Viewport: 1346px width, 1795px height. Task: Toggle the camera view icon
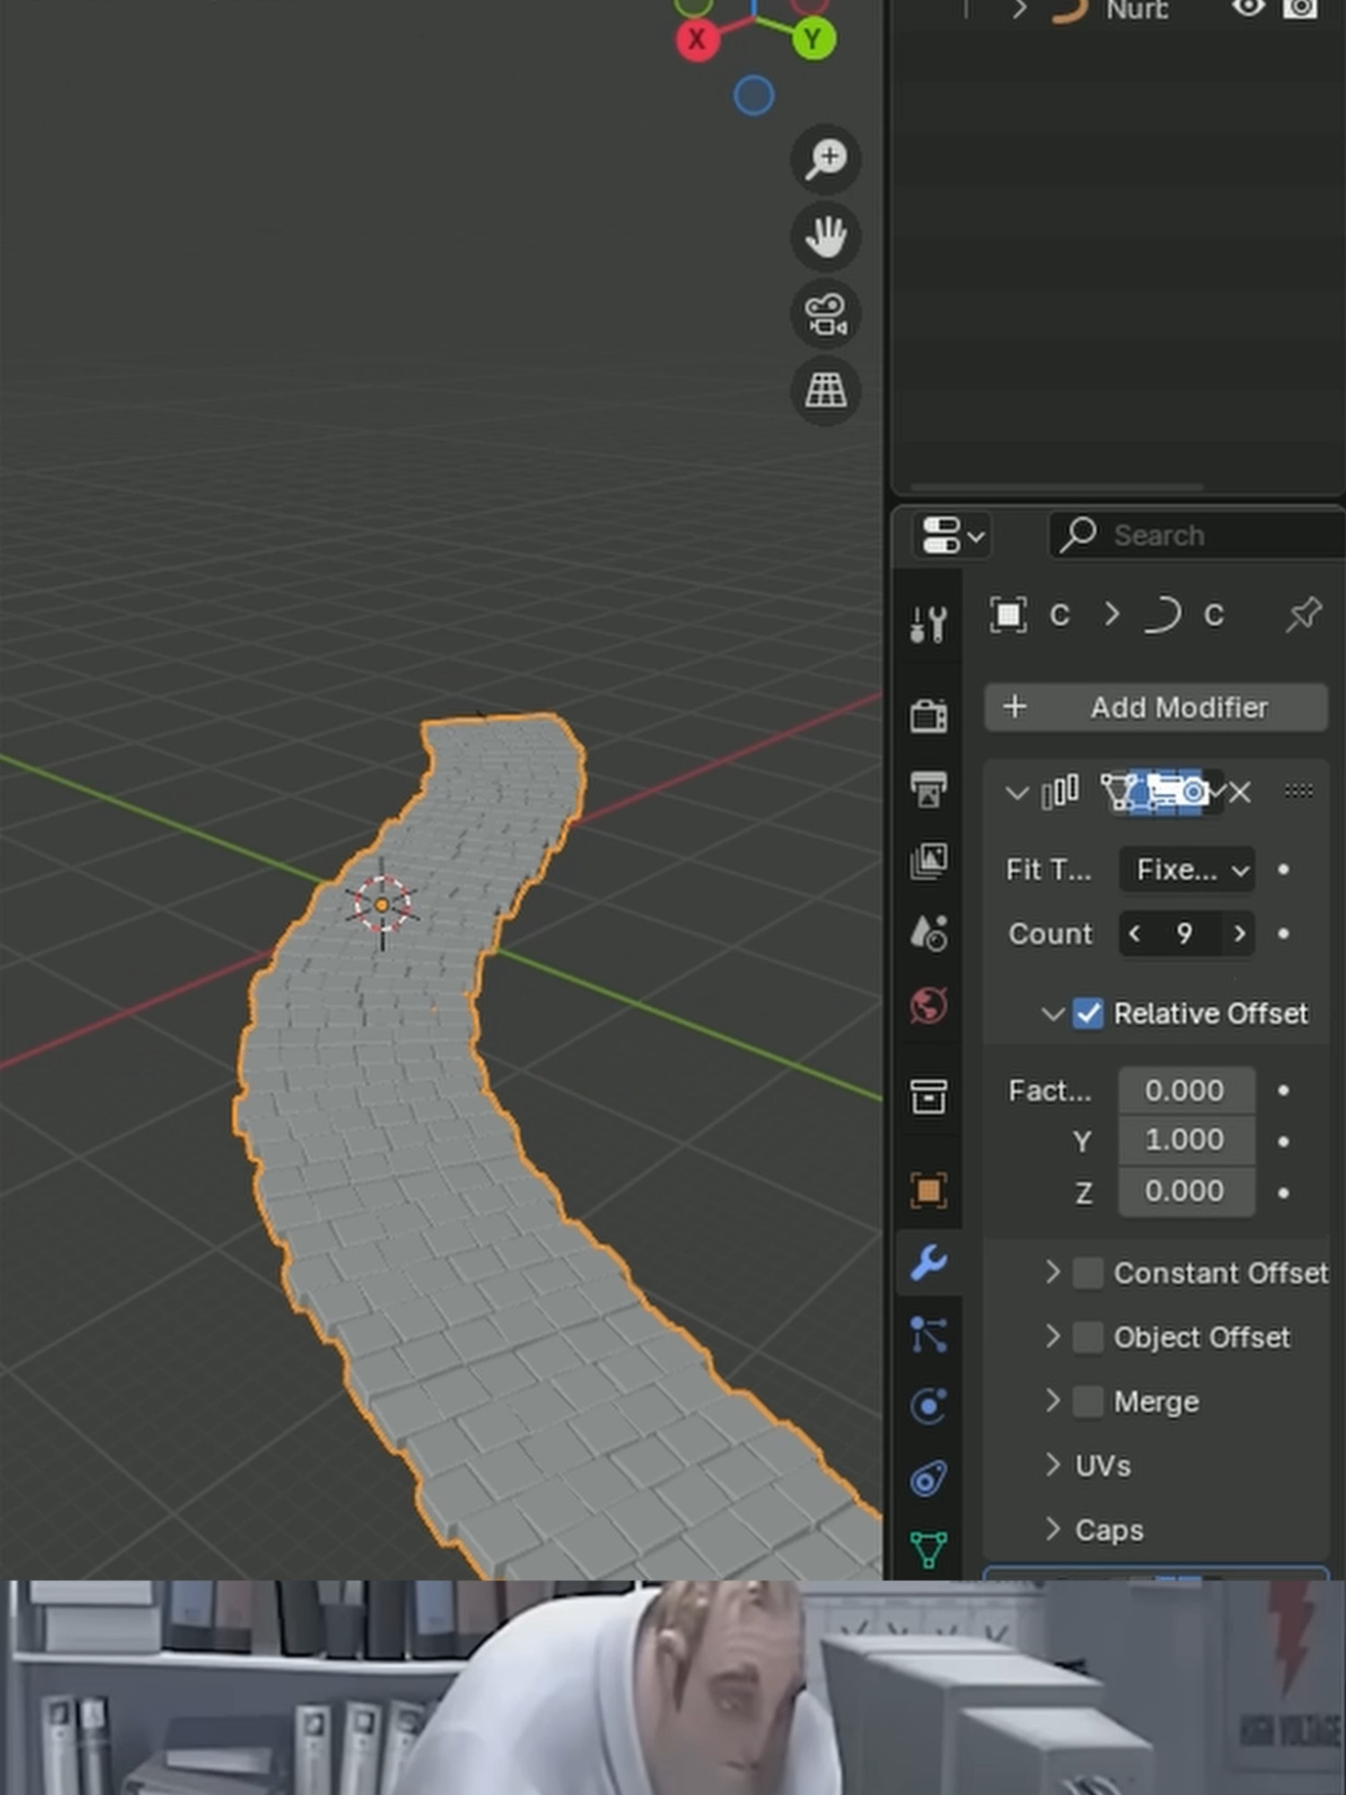826,314
